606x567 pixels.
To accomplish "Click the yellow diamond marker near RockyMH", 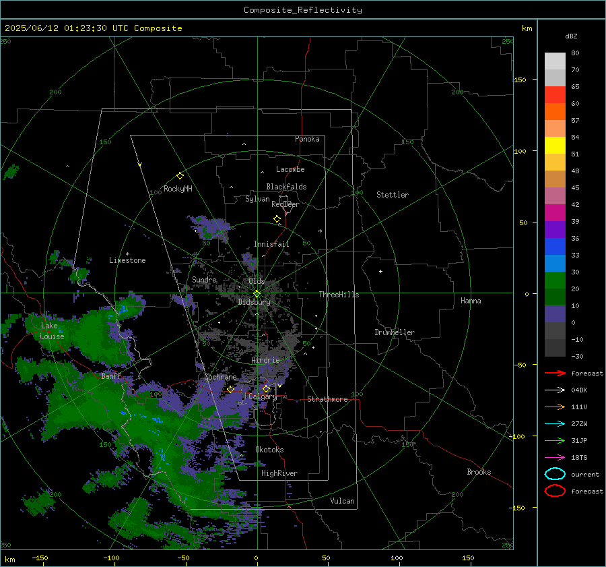I will tap(180, 176).
